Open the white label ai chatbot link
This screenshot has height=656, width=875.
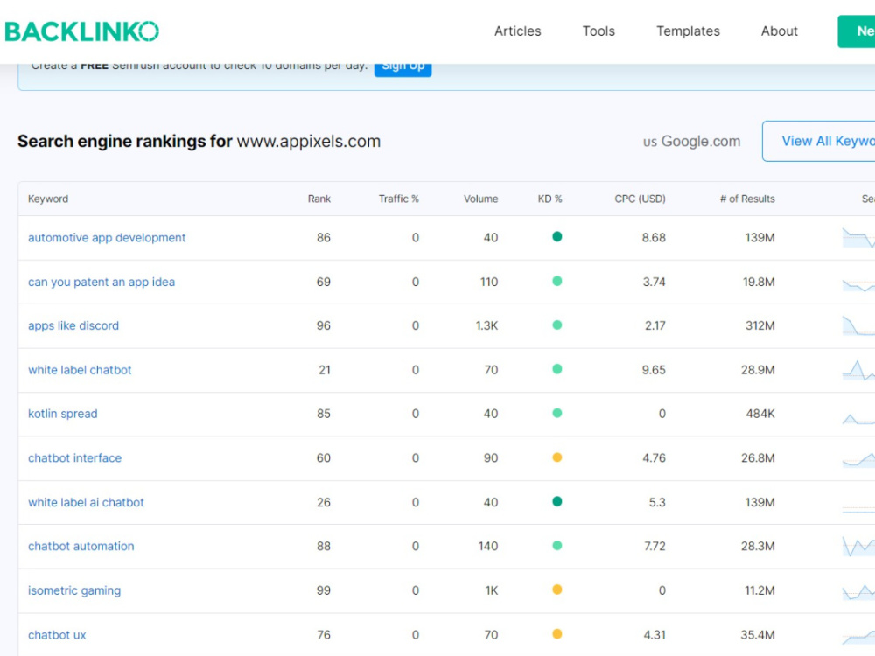(x=86, y=502)
